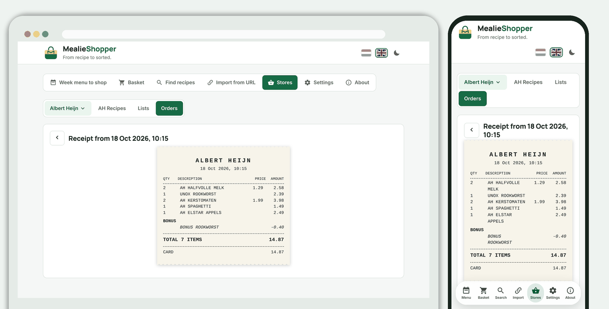Click the browser address bar
Image resolution: width=609 pixels, height=309 pixels.
[x=224, y=34]
